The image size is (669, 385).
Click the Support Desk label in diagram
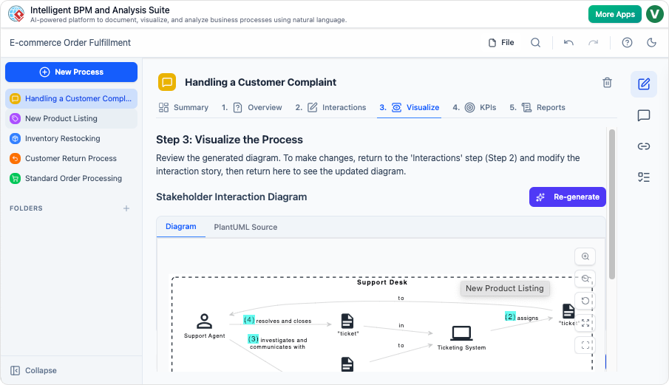pyautogui.click(x=382, y=282)
